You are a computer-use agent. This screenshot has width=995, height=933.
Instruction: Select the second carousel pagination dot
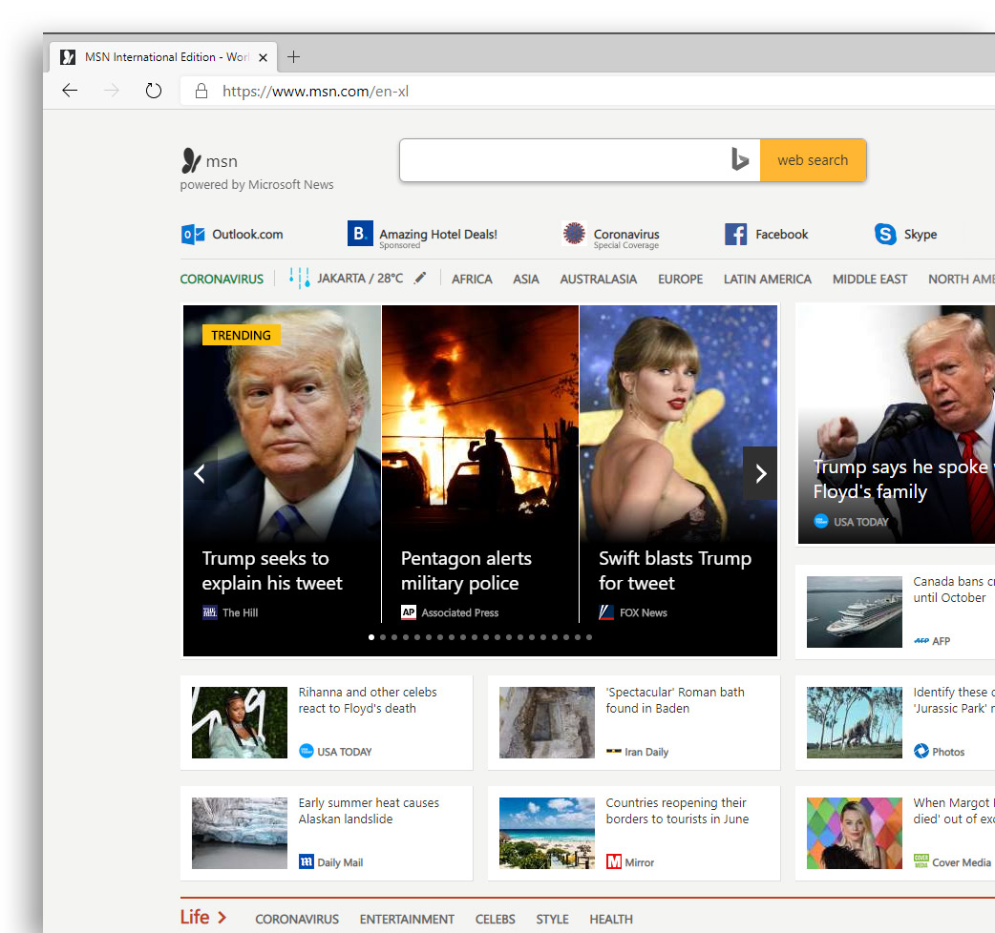pyautogui.click(x=383, y=637)
